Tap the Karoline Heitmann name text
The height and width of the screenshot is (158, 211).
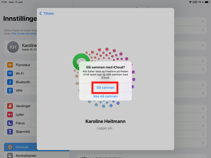[x=105, y=121]
